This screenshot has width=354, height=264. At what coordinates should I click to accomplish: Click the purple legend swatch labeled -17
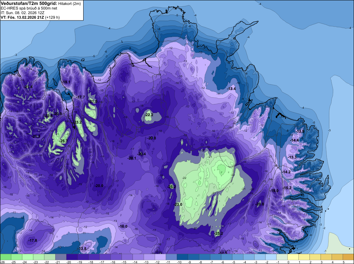(105, 257)
